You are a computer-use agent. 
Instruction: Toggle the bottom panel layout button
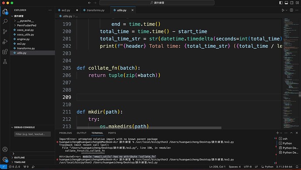[x=286, y=3]
